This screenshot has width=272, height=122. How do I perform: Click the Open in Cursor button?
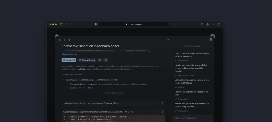(x=87, y=60)
